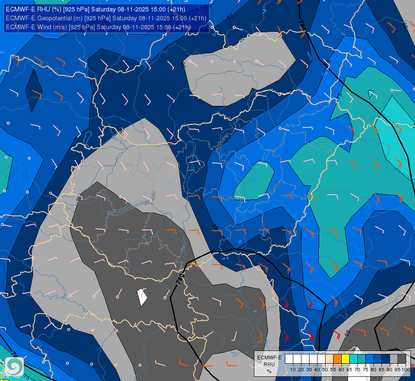Click the '760' geopotential contour label
415x381 pixels.
[x=180, y=278]
